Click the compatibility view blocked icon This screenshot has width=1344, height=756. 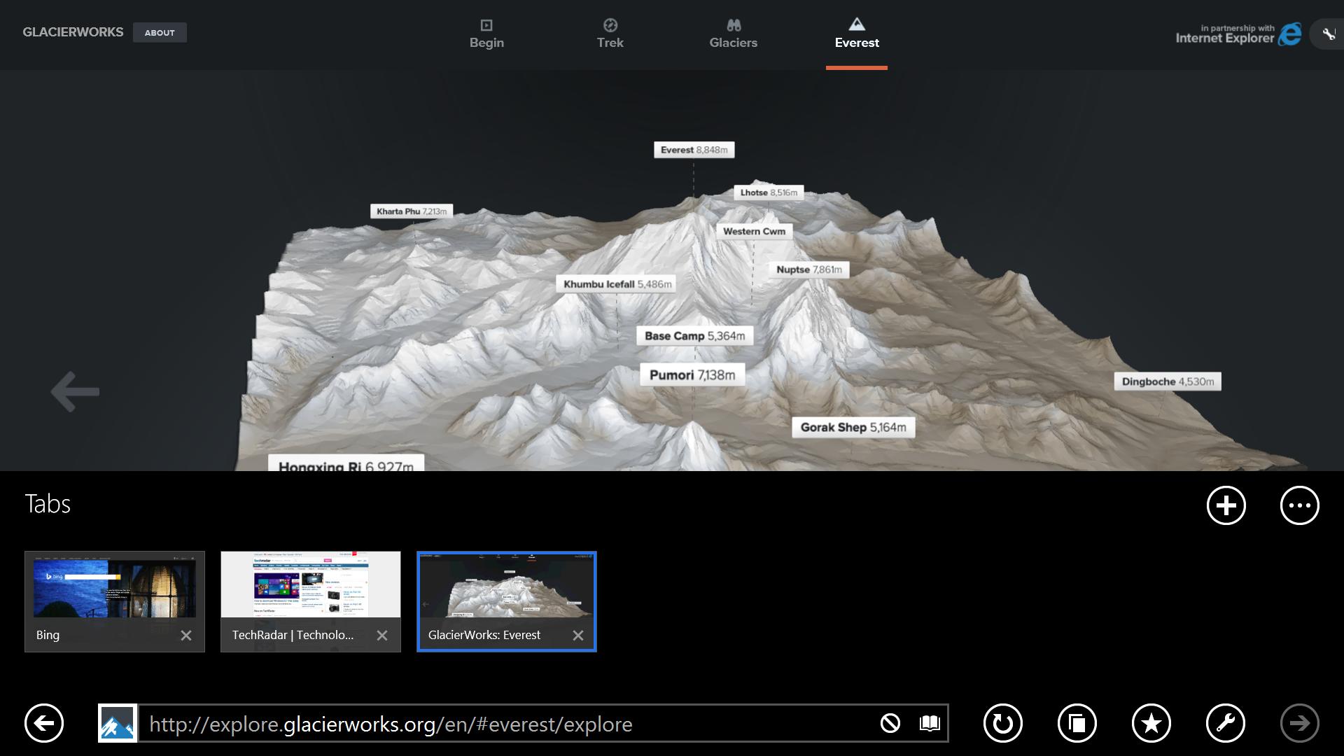tap(890, 723)
